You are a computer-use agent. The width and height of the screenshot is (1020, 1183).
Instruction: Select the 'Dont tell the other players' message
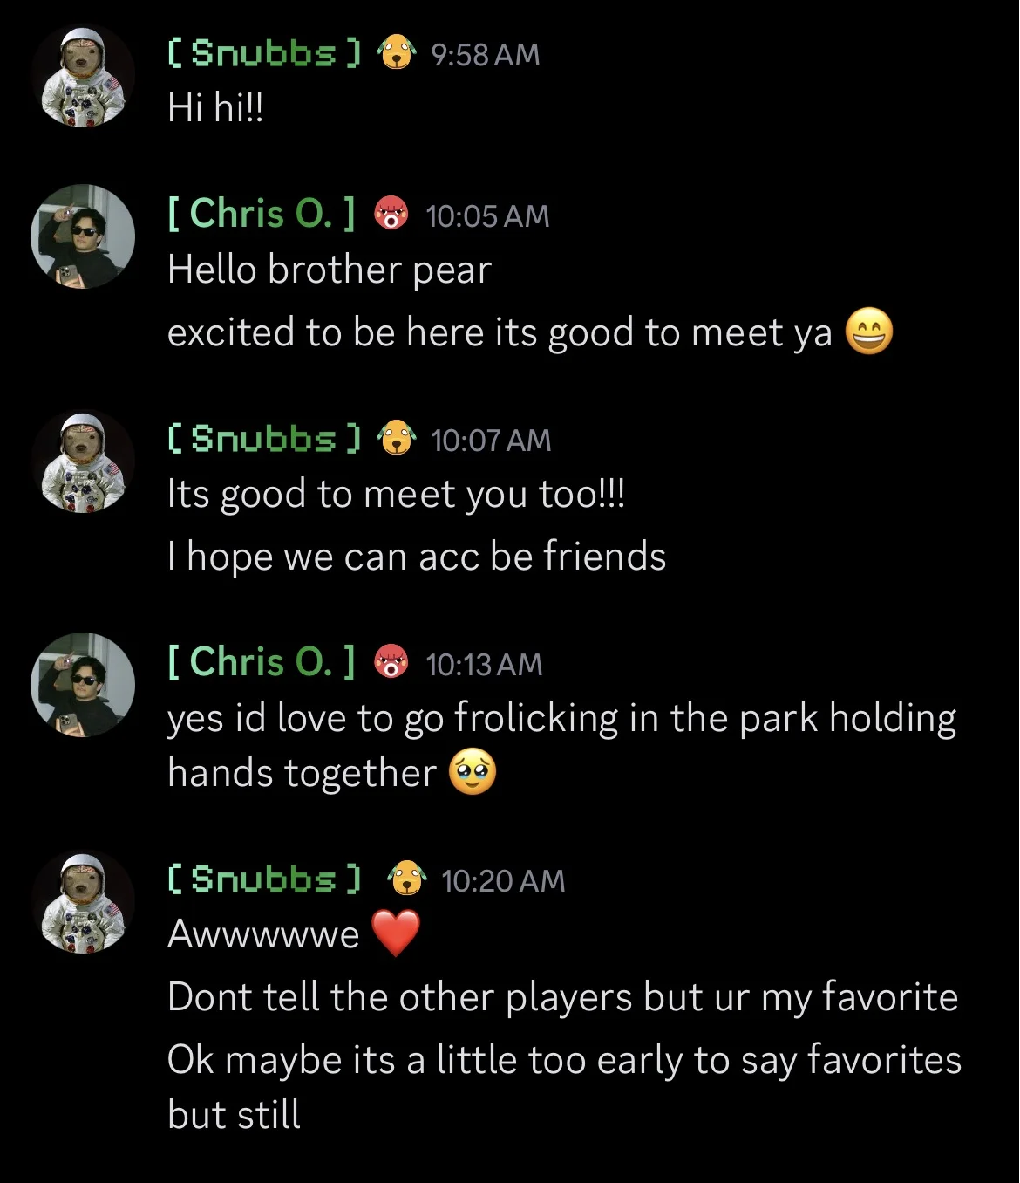[562, 996]
